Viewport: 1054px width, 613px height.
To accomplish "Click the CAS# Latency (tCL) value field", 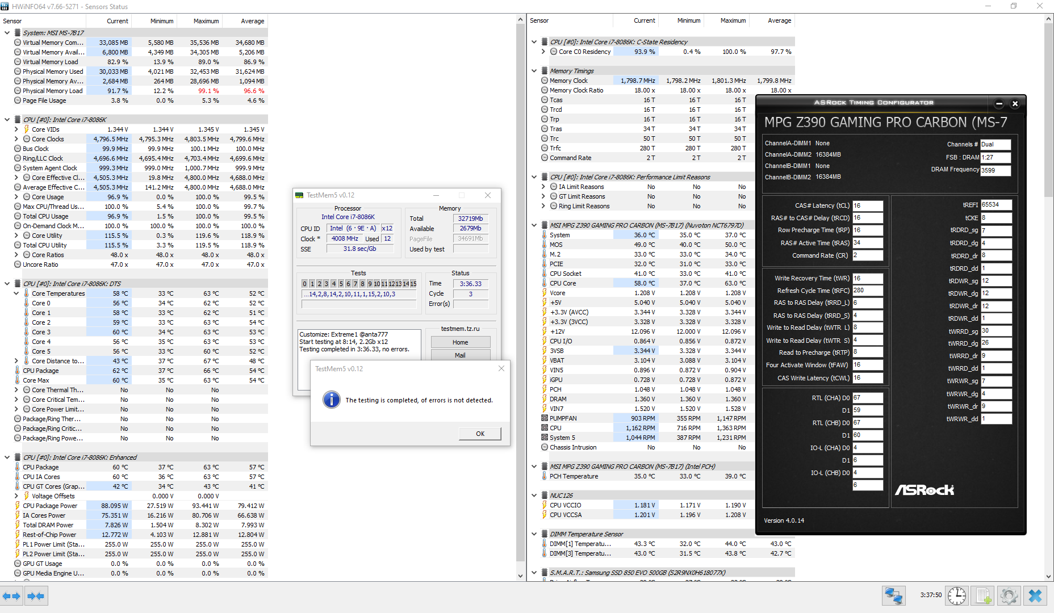I will click(x=867, y=205).
